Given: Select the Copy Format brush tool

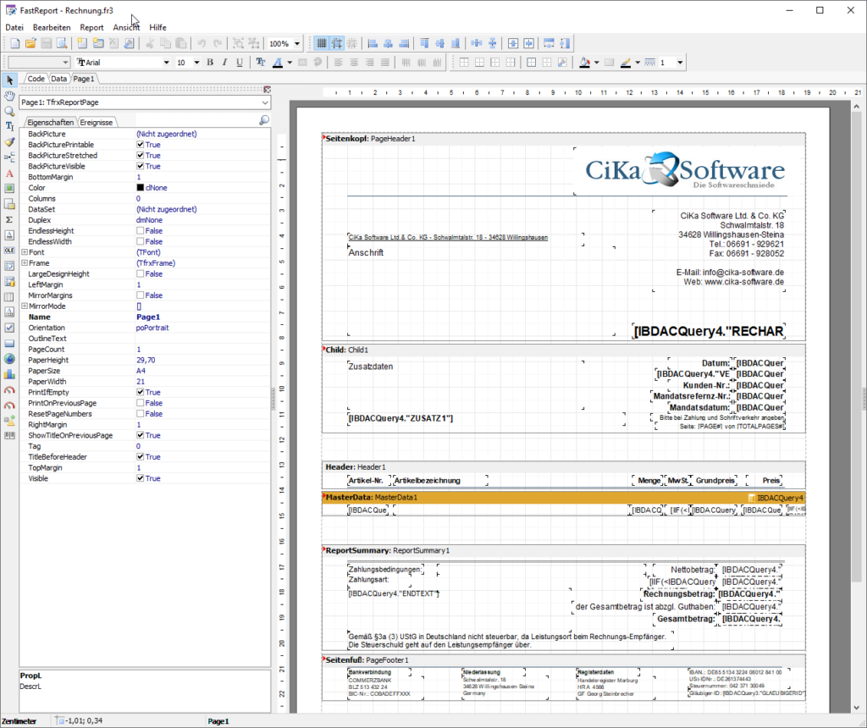Looking at the screenshot, I should pos(9,142).
